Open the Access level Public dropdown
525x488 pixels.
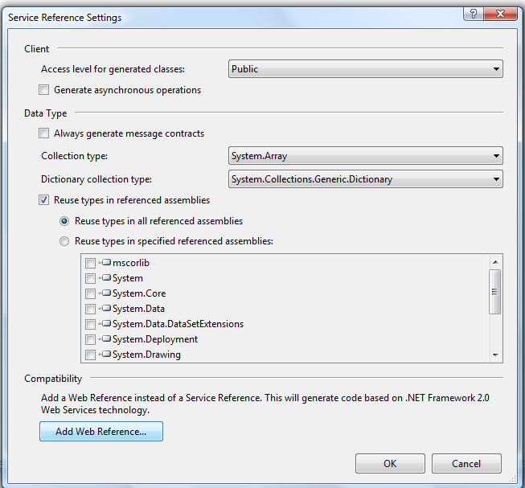(365, 69)
